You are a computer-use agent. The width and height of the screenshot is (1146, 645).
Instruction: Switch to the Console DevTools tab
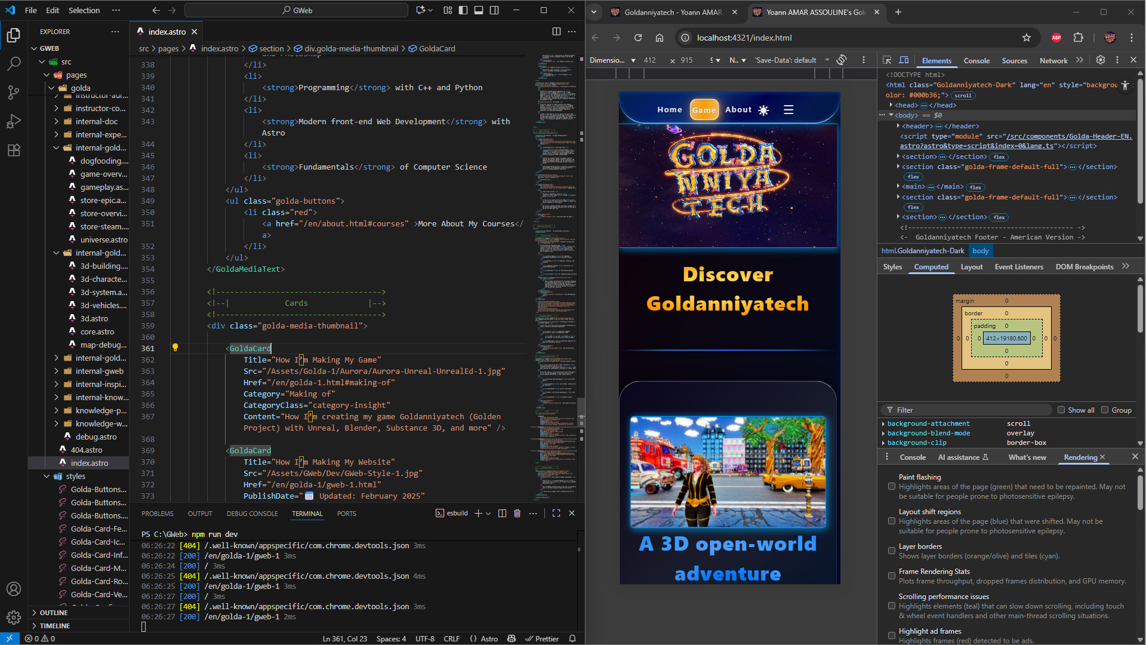pyautogui.click(x=976, y=61)
